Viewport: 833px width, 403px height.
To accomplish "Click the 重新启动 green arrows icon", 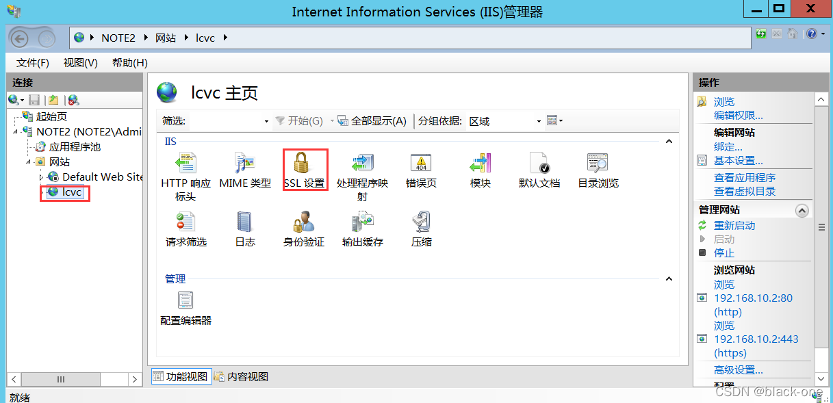I will [x=702, y=225].
